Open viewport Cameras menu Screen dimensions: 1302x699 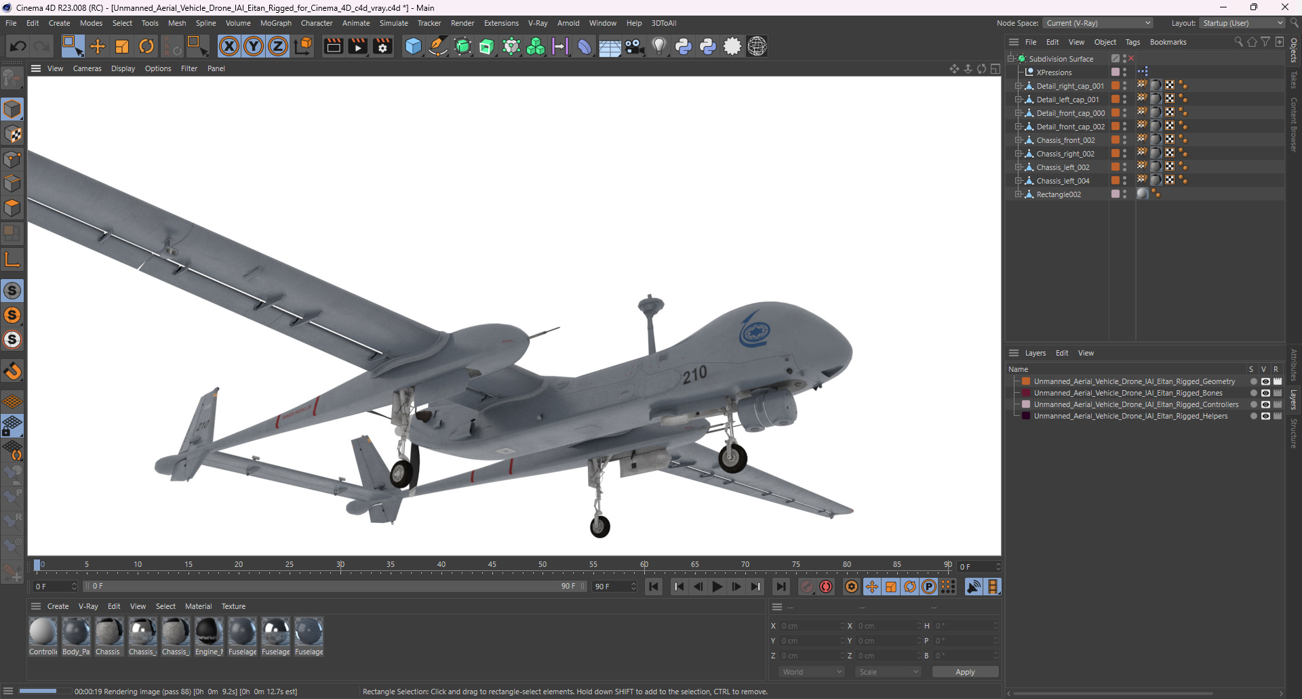click(87, 68)
